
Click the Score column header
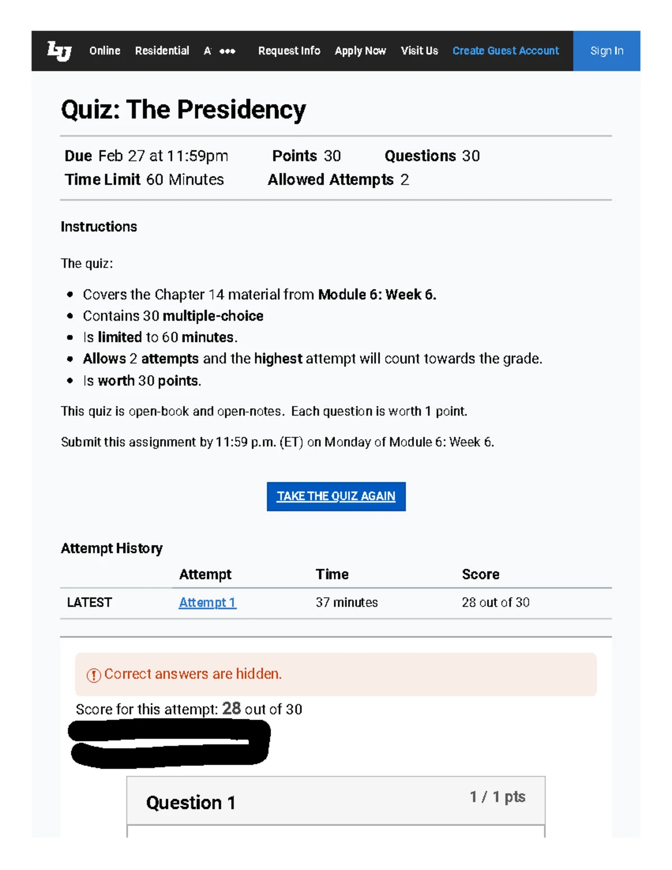click(x=480, y=574)
